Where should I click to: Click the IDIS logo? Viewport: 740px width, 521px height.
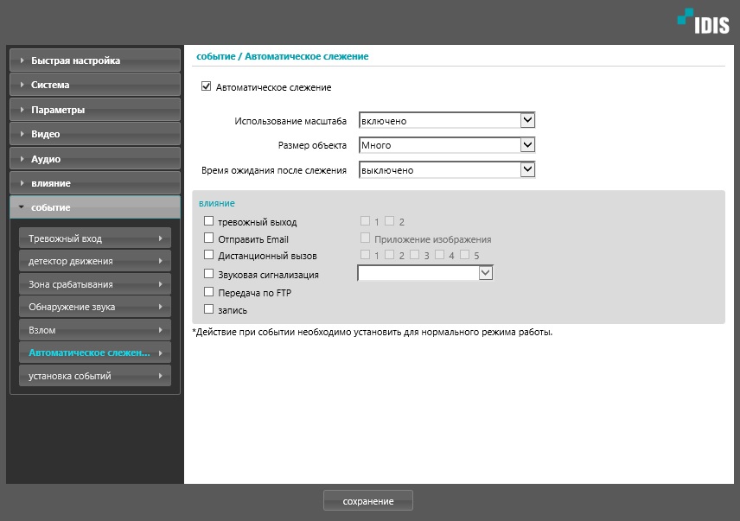click(704, 22)
